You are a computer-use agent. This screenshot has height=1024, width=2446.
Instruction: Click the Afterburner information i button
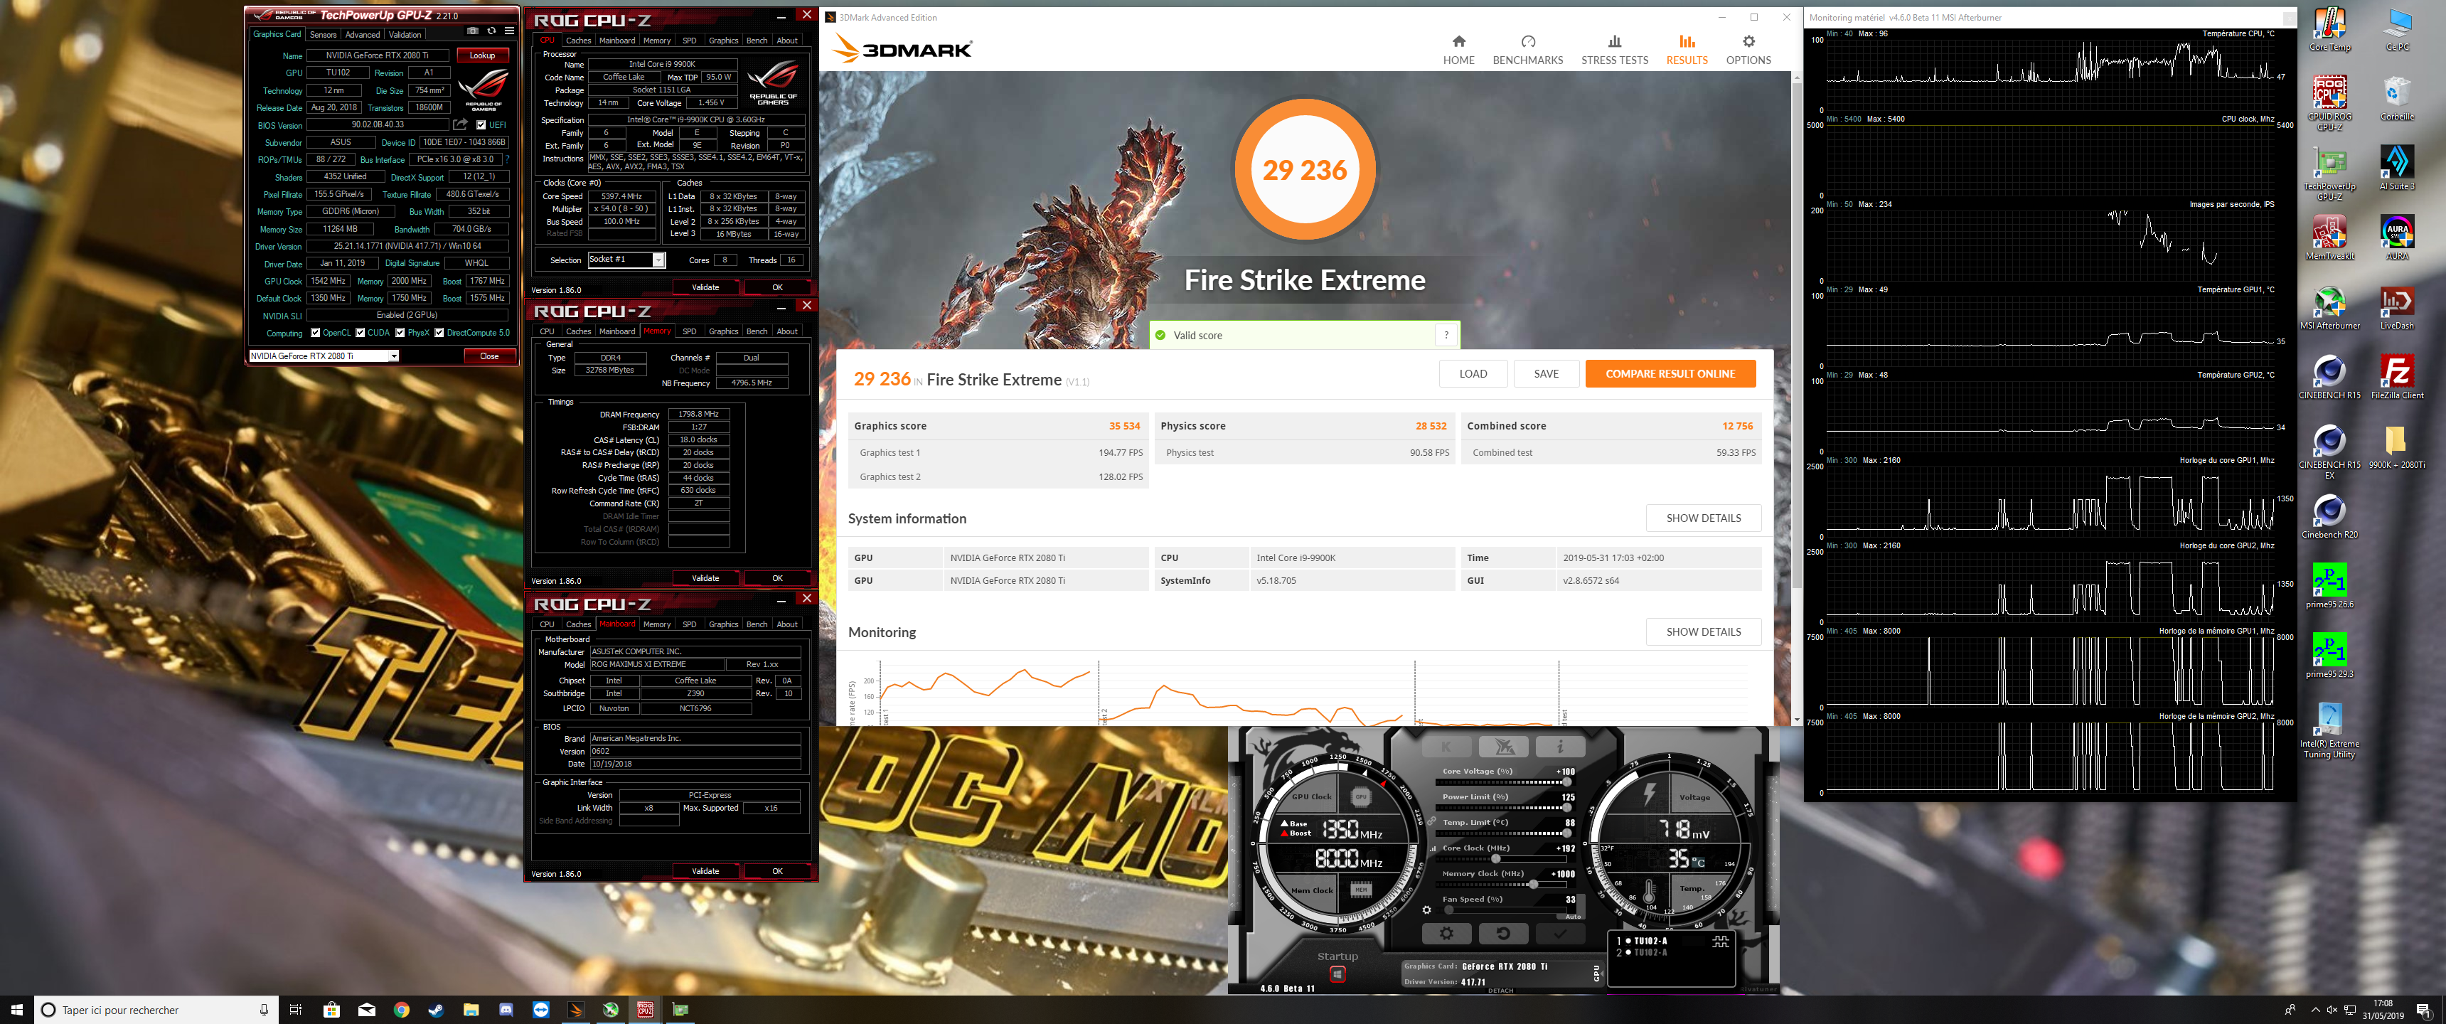pyautogui.click(x=1559, y=747)
